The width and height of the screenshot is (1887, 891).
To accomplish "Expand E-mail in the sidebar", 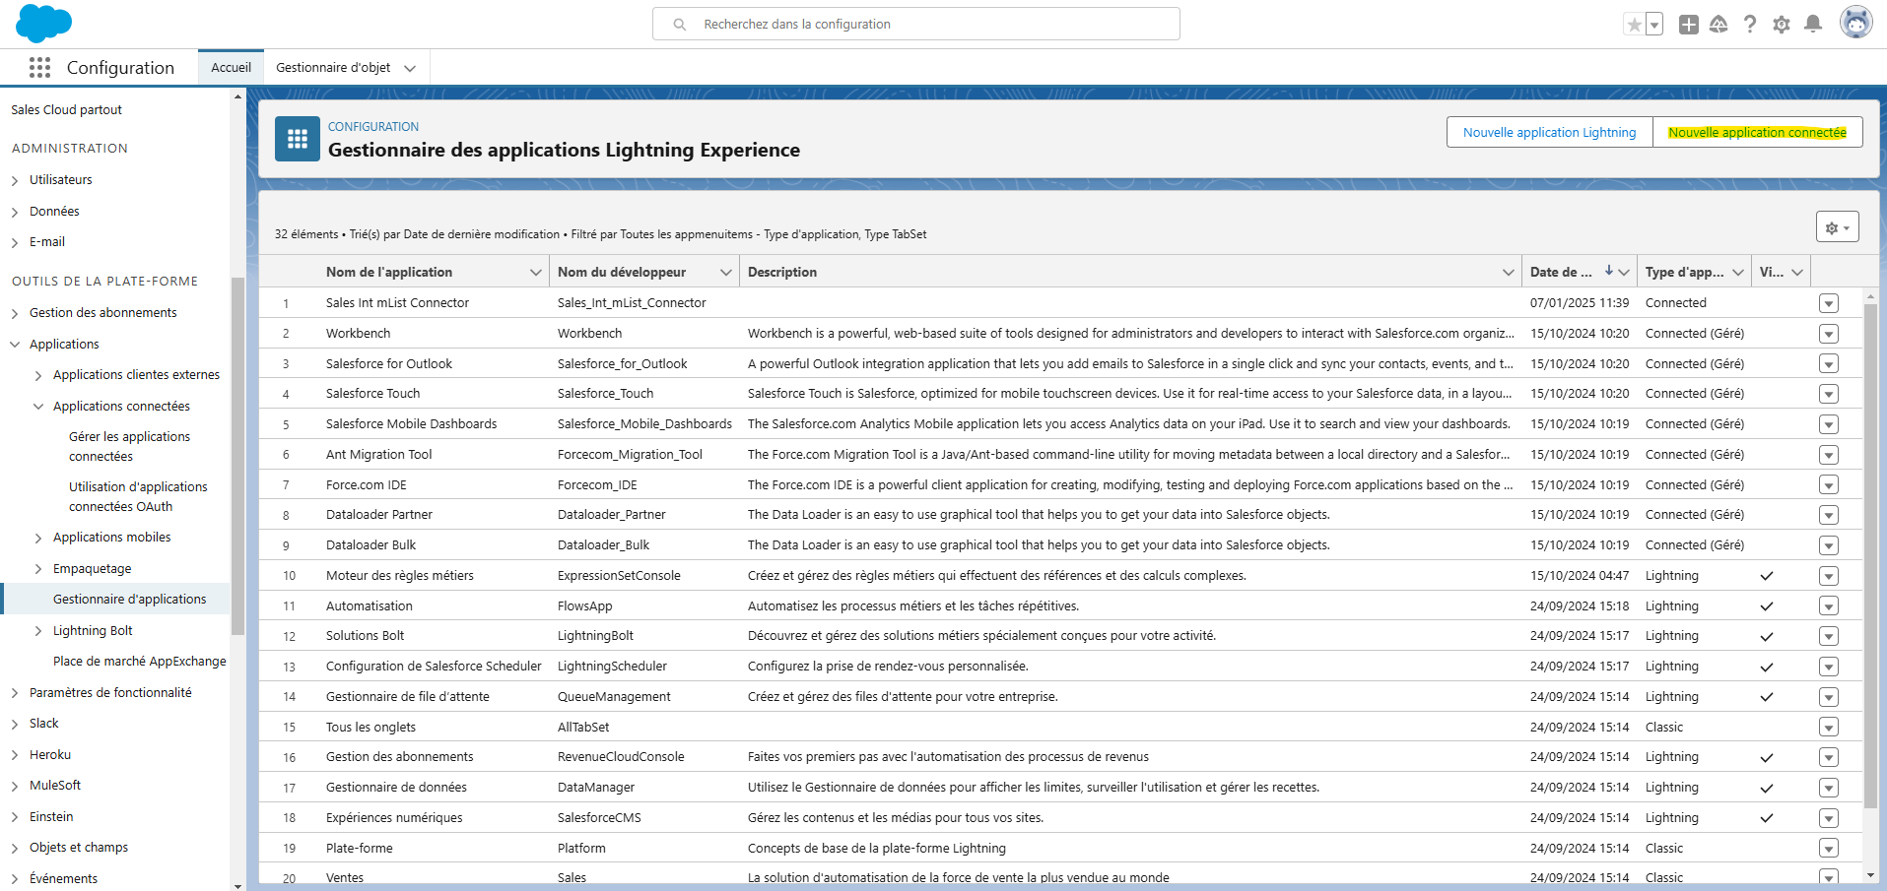I will point(15,242).
